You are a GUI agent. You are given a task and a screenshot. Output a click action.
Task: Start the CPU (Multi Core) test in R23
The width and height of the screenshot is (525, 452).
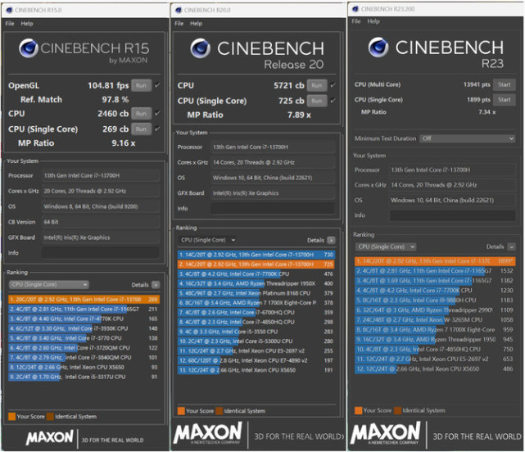coord(504,84)
